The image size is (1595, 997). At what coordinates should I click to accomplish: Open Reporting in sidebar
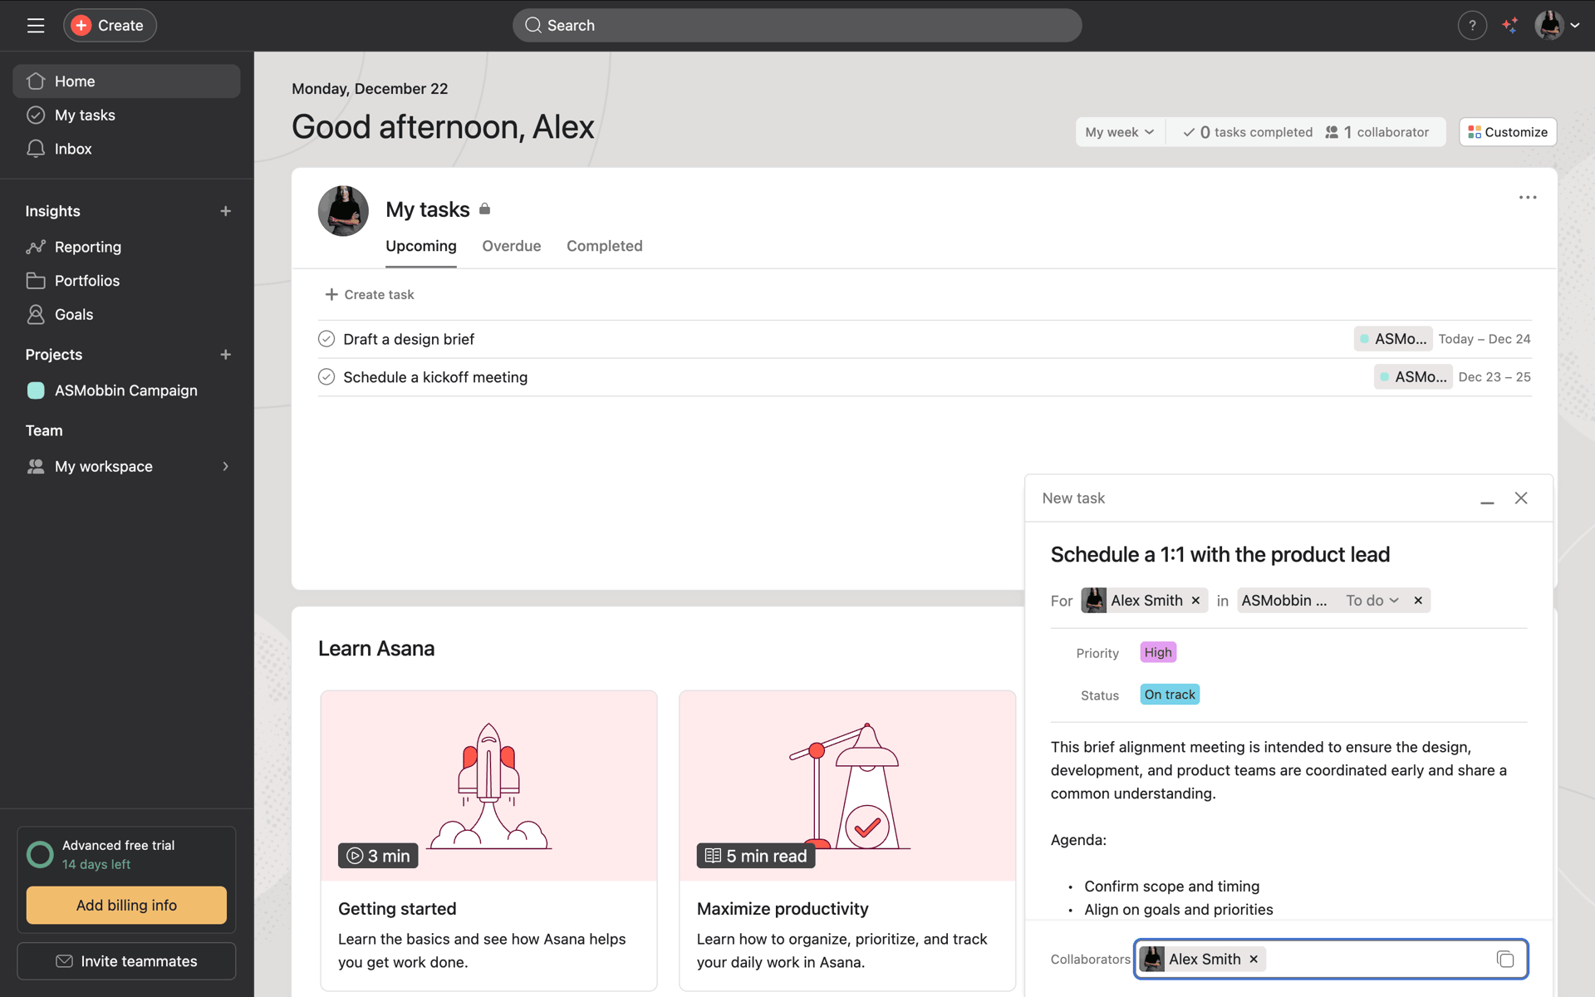pyautogui.click(x=126, y=247)
